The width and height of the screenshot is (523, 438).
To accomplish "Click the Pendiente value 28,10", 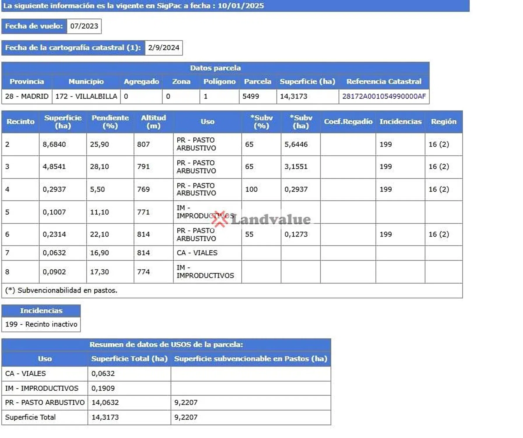I will tap(99, 167).
